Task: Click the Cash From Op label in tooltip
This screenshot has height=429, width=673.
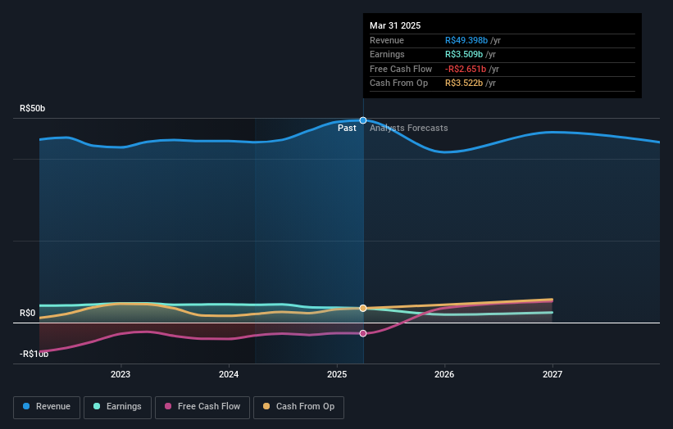Action: (398, 84)
